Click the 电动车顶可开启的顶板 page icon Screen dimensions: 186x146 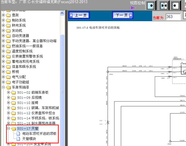18,134
